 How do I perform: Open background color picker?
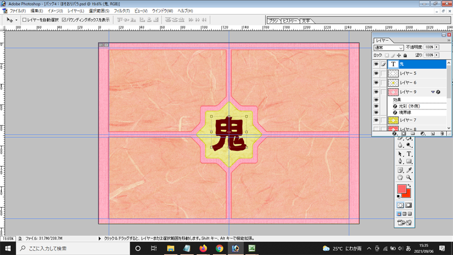408,195
